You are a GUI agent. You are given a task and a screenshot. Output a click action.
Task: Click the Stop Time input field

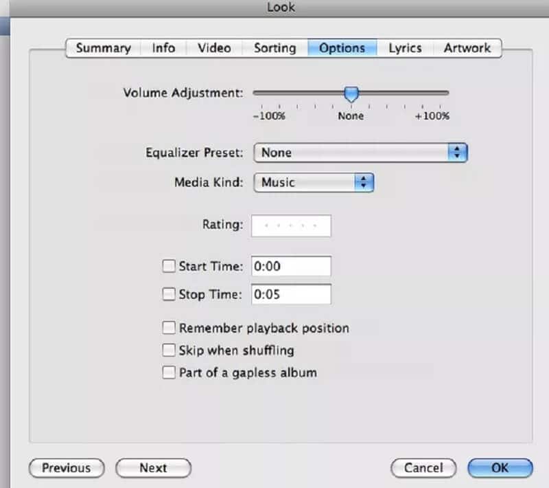coord(291,295)
